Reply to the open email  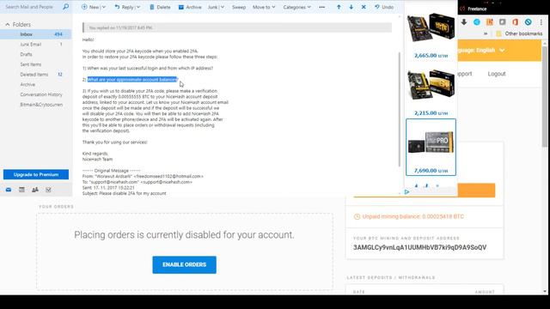tap(125, 7)
